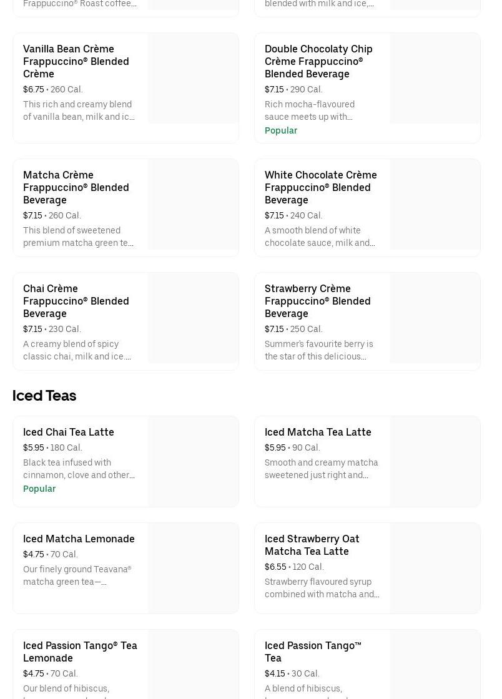This screenshot has width=502, height=699.
Task: Open the Iced Matcha Lemonade item
Action: point(79,539)
